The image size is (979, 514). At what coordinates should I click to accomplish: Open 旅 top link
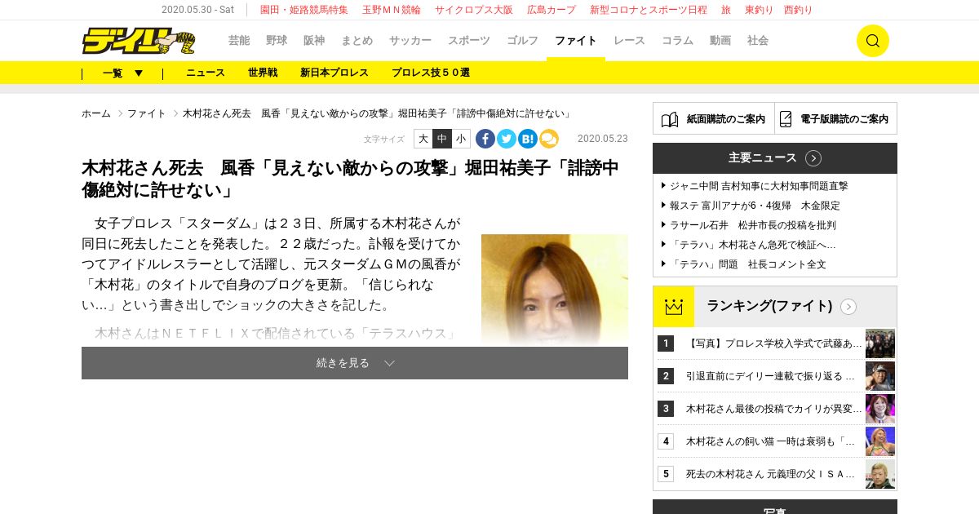726,10
